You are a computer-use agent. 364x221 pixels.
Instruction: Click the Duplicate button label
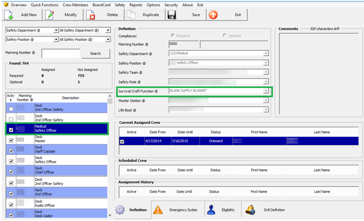151,15
